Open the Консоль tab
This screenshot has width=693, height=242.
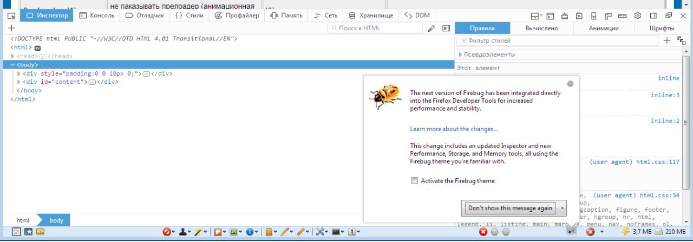pyautogui.click(x=96, y=16)
